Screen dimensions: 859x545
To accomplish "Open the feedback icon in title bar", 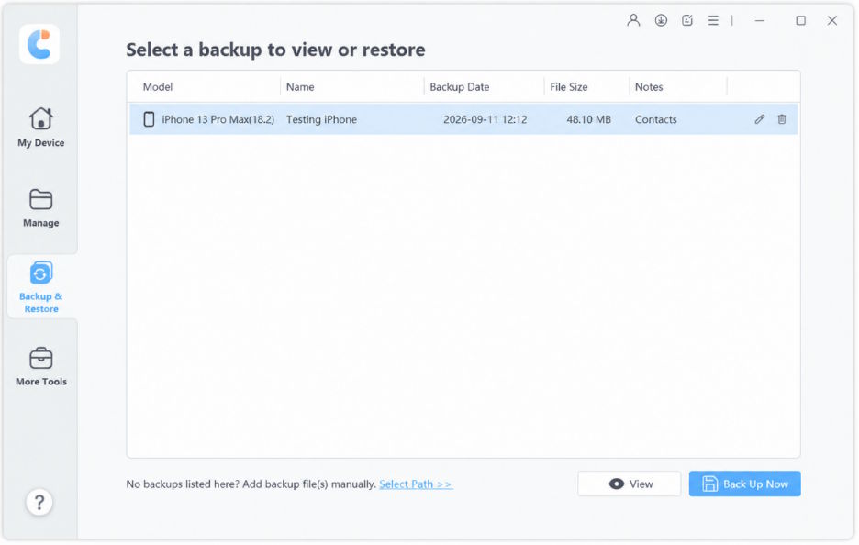I will click(687, 21).
